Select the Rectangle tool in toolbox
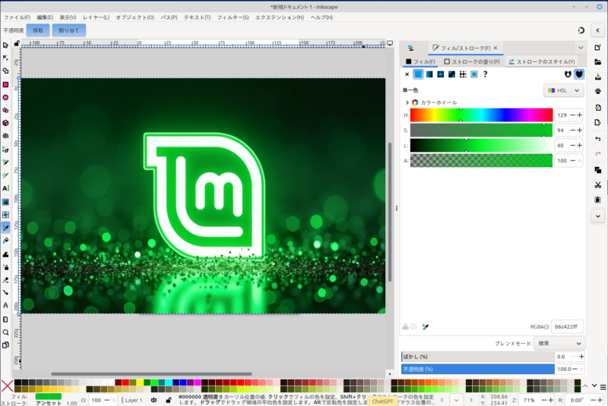Screen dimensions: 608x406 click(5, 84)
